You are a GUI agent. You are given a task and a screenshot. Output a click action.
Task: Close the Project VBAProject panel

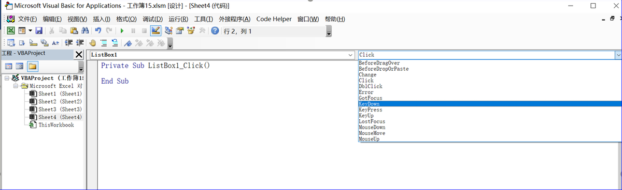[x=79, y=54]
